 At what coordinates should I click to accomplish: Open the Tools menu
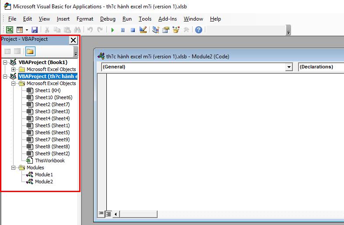(145, 19)
